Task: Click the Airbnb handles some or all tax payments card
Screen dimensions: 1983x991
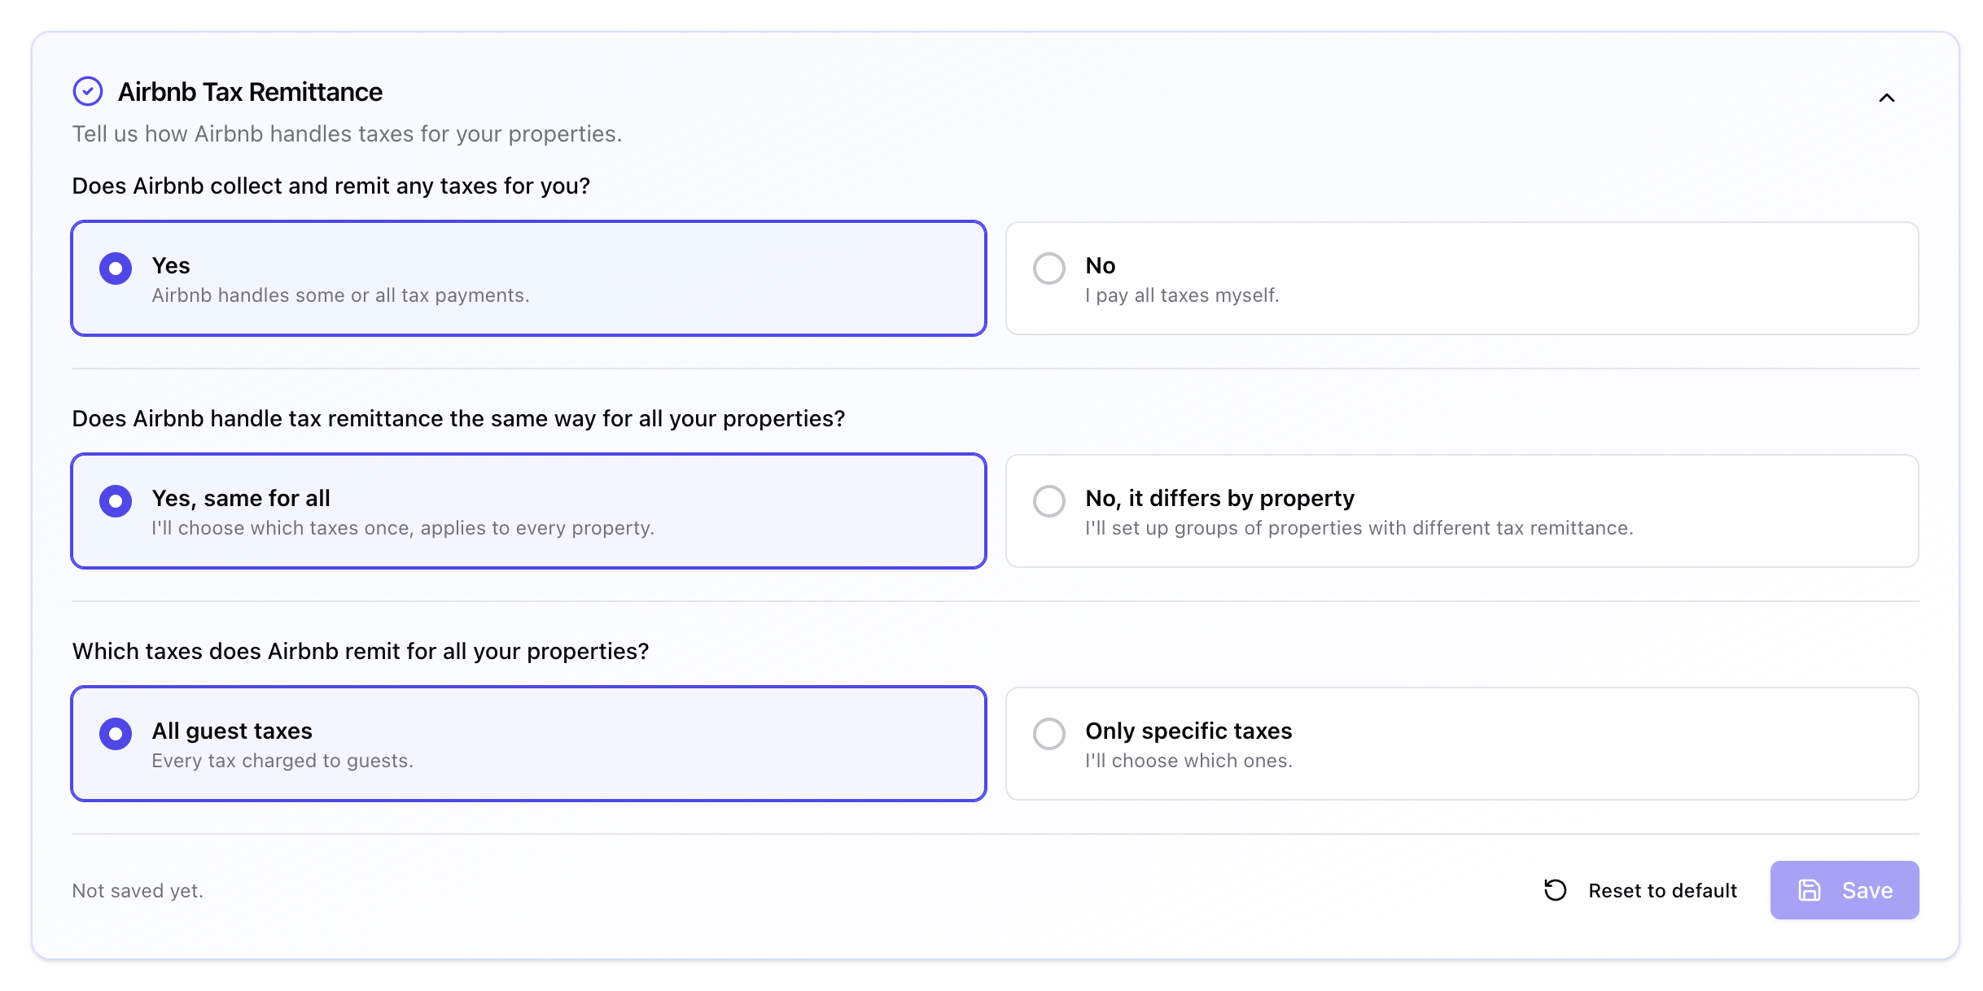Action: (x=528, y=278)
